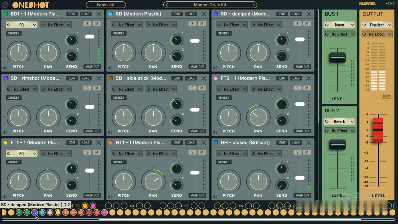Mute the BD1 - 1 slot
Viewport: 398px width, 224px height.
coord(96,23)
